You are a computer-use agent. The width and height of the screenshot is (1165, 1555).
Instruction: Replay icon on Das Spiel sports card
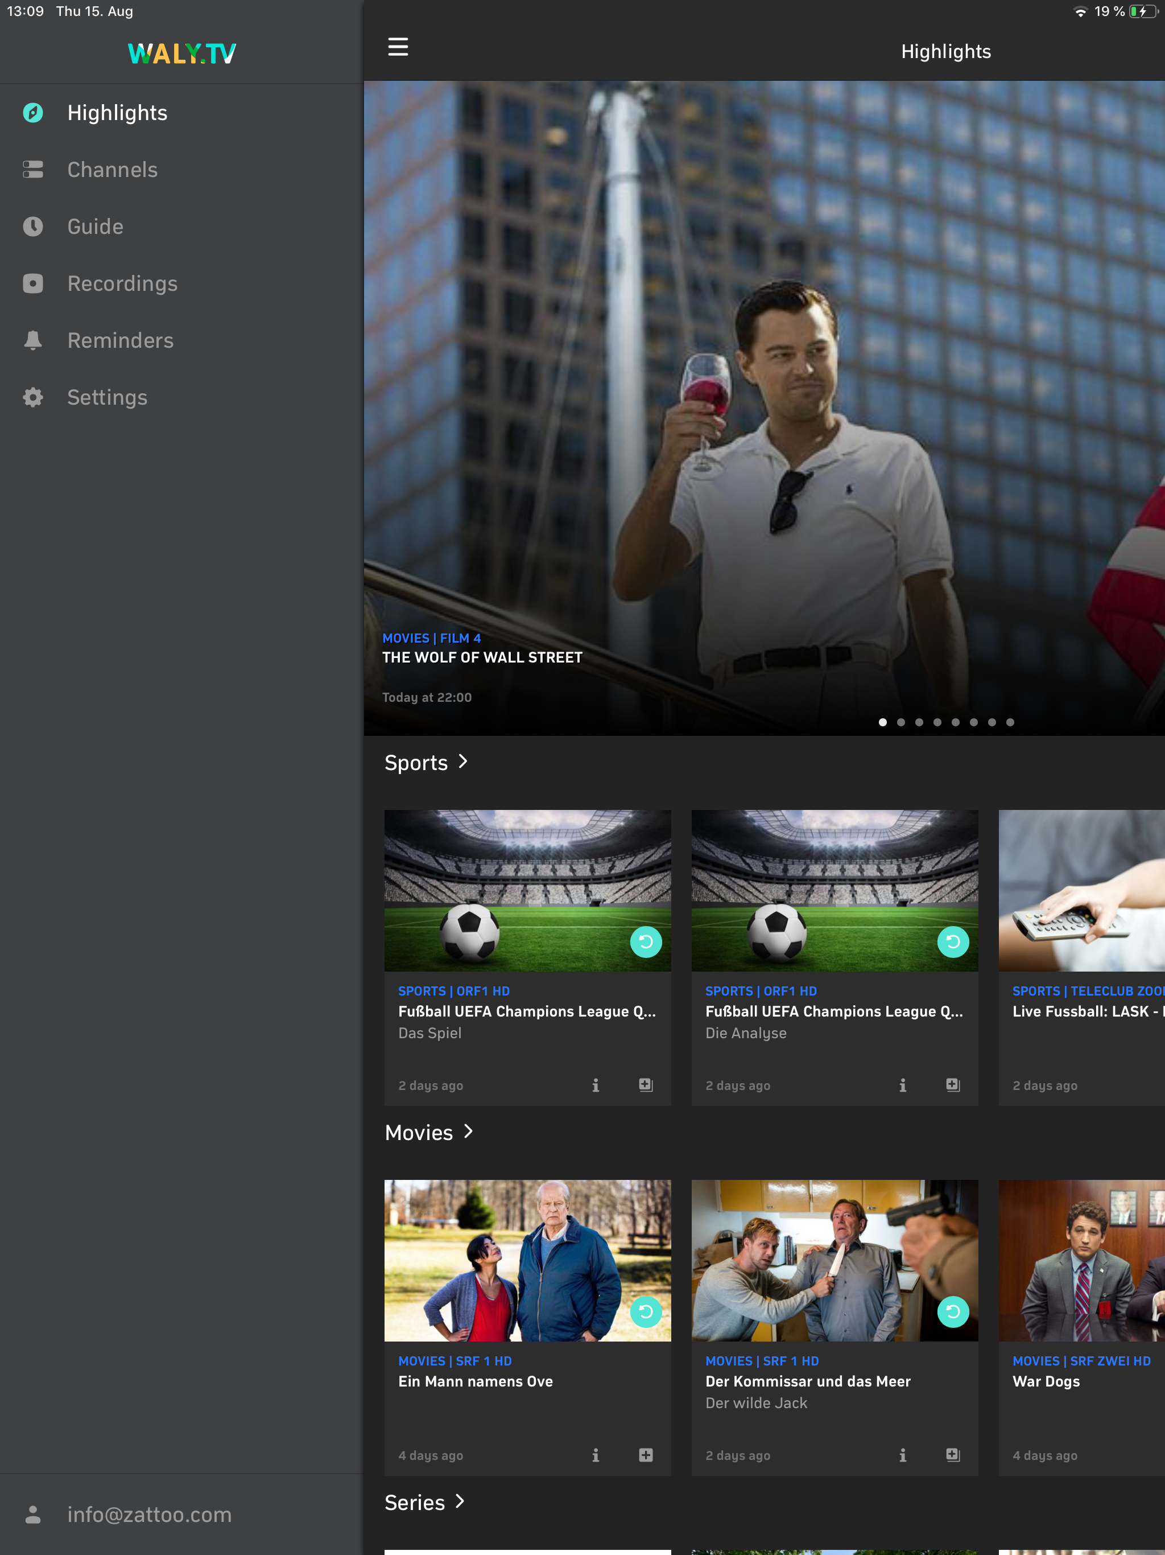pos(646,941)
